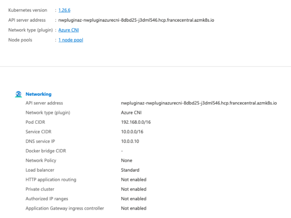Select the Service CIDR value 10.0.0.0/16
Image resolution: width=291 pixels, height=218 pixels.
tap(133, 132)
